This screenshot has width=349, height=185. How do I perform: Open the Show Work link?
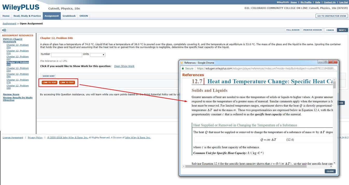(124, 66)
